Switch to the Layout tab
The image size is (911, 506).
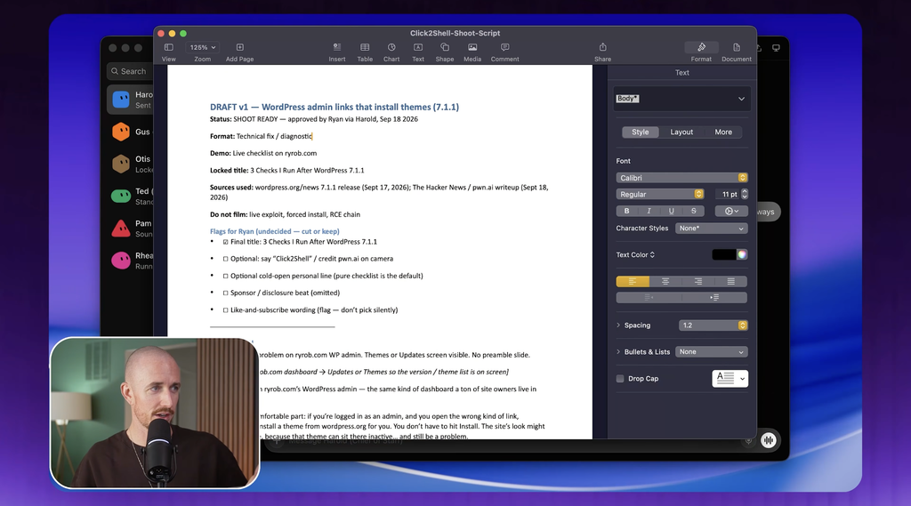681,132
